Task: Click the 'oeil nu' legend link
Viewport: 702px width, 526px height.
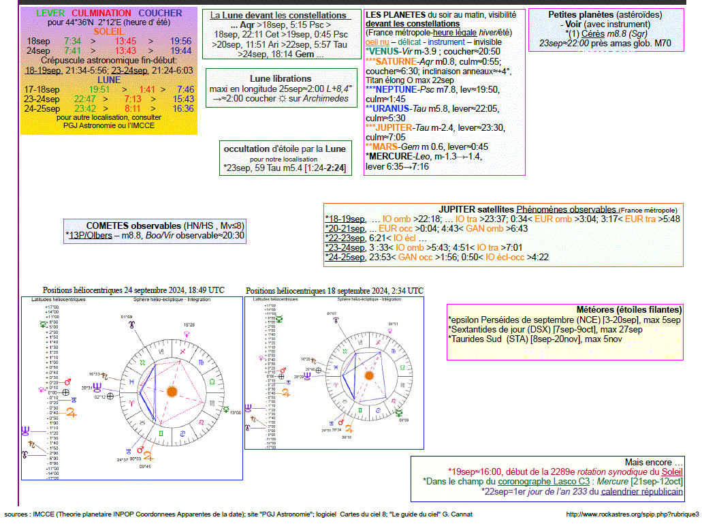Action: coord(377,42)
